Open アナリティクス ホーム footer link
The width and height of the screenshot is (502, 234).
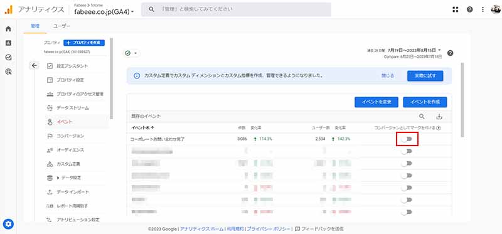(x=201, y=229)
